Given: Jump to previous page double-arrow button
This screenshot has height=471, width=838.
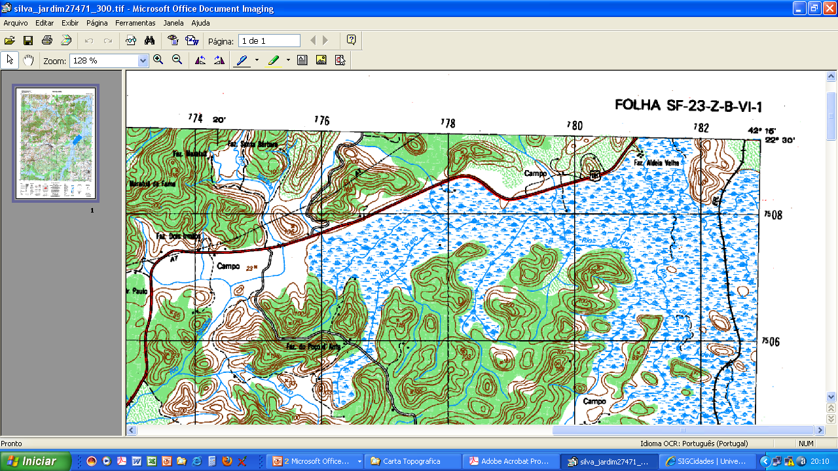Looking at the screenshot, I should (x=831, y=408).
